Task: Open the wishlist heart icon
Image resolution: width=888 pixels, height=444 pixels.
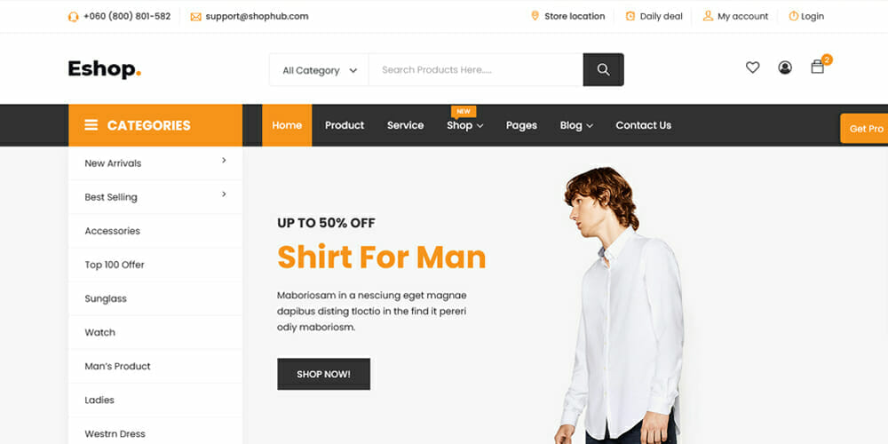Action: click(x=752, y=67)
